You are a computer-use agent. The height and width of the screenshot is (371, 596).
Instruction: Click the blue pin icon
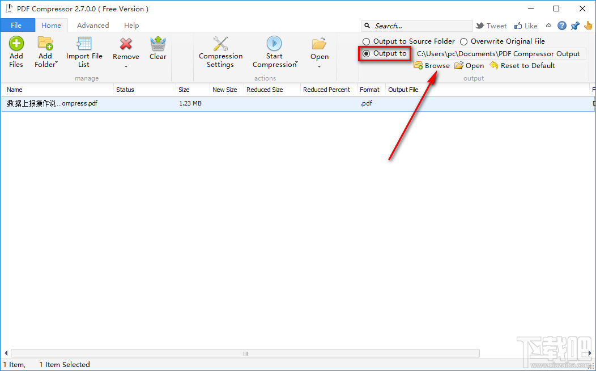574,26
